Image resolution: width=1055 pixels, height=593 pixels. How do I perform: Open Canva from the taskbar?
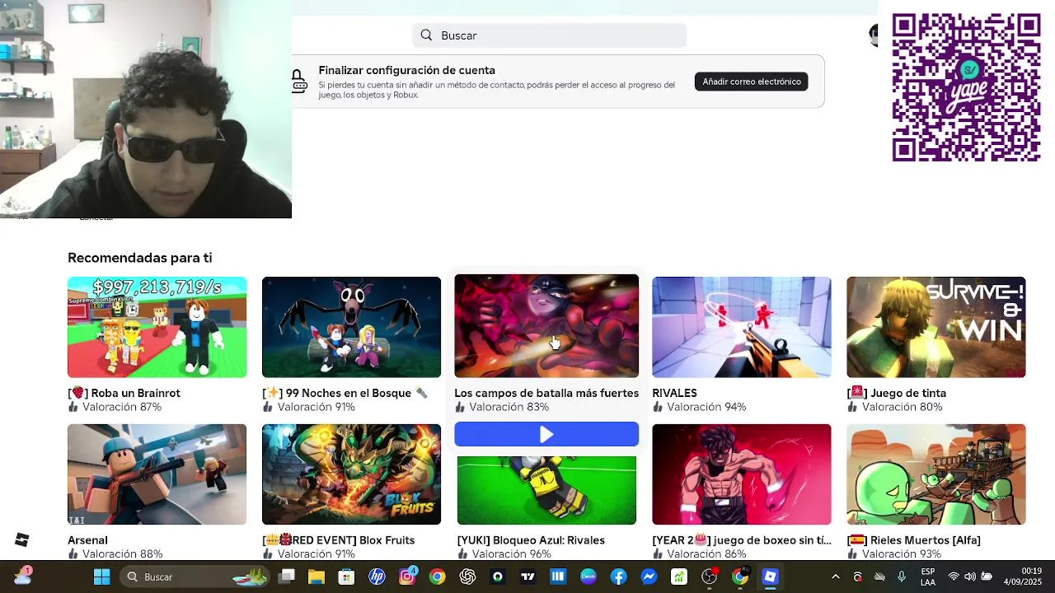click(x=588, y=577)
